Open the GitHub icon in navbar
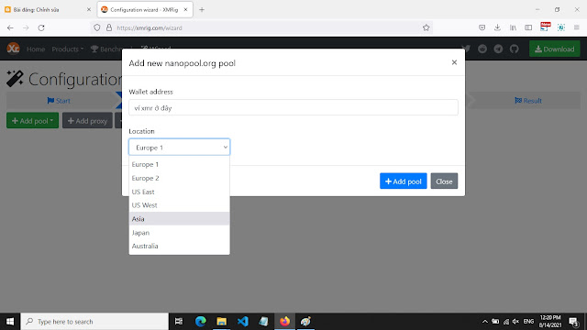This screenshot has height=330, width=587. (x=515, y=49)
